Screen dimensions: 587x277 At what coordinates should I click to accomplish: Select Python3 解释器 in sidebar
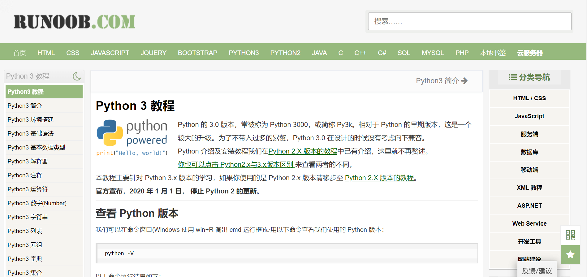click(x=44, y=161)
